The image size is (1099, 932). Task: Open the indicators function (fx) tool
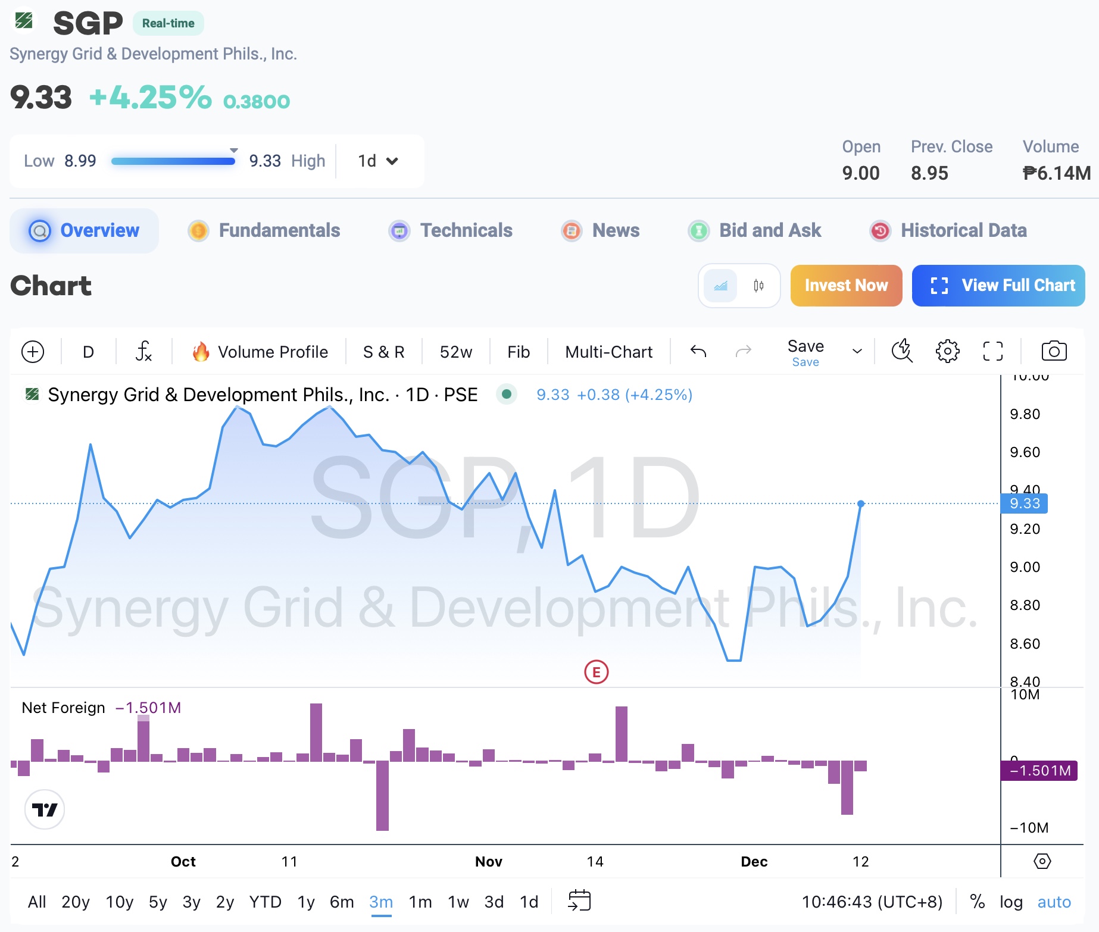tap(143, 351)
